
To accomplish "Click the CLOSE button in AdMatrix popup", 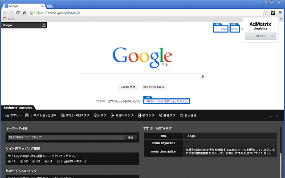I will (x=261, y=36).
